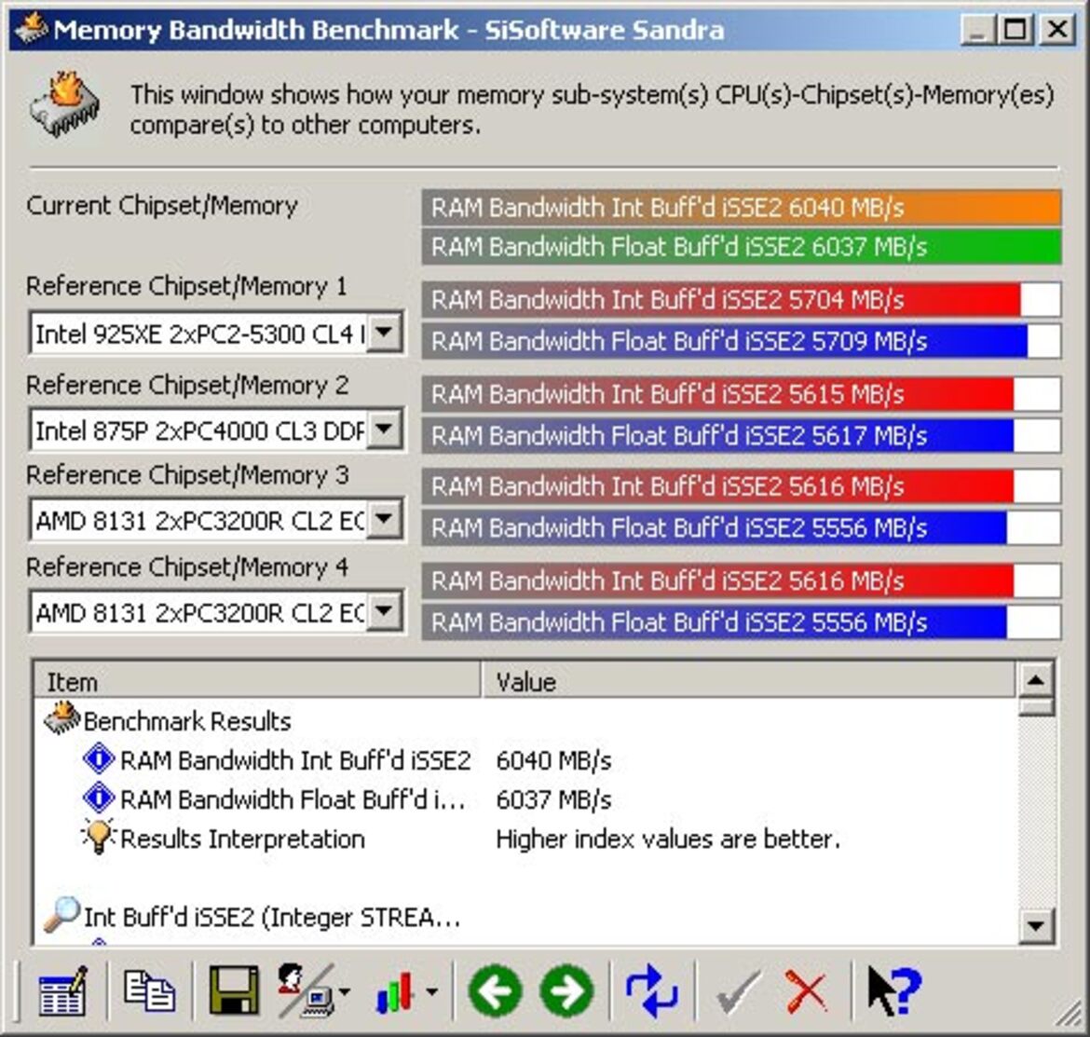Click the bar chart toolbar icon
The height and width of the screenshot is (1037, 1090).
click(395, 991)
